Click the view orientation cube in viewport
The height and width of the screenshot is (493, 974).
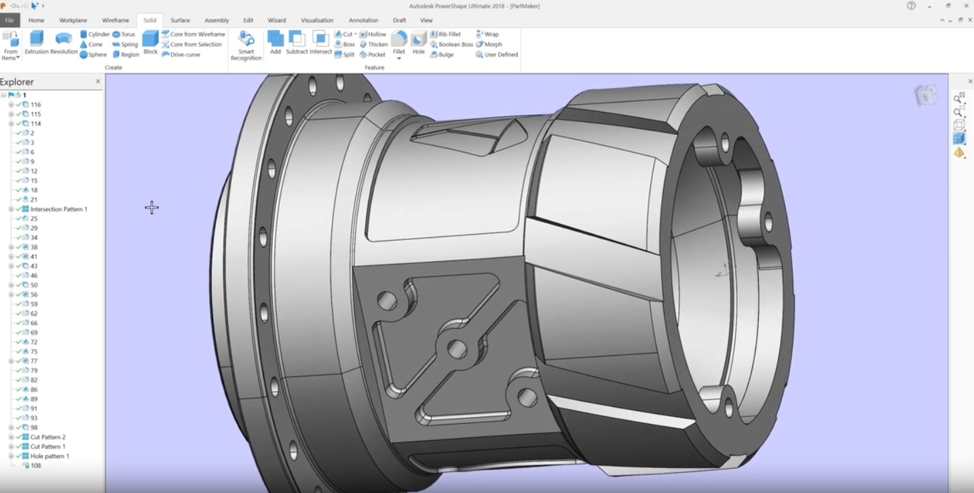(x=926, y=96)
